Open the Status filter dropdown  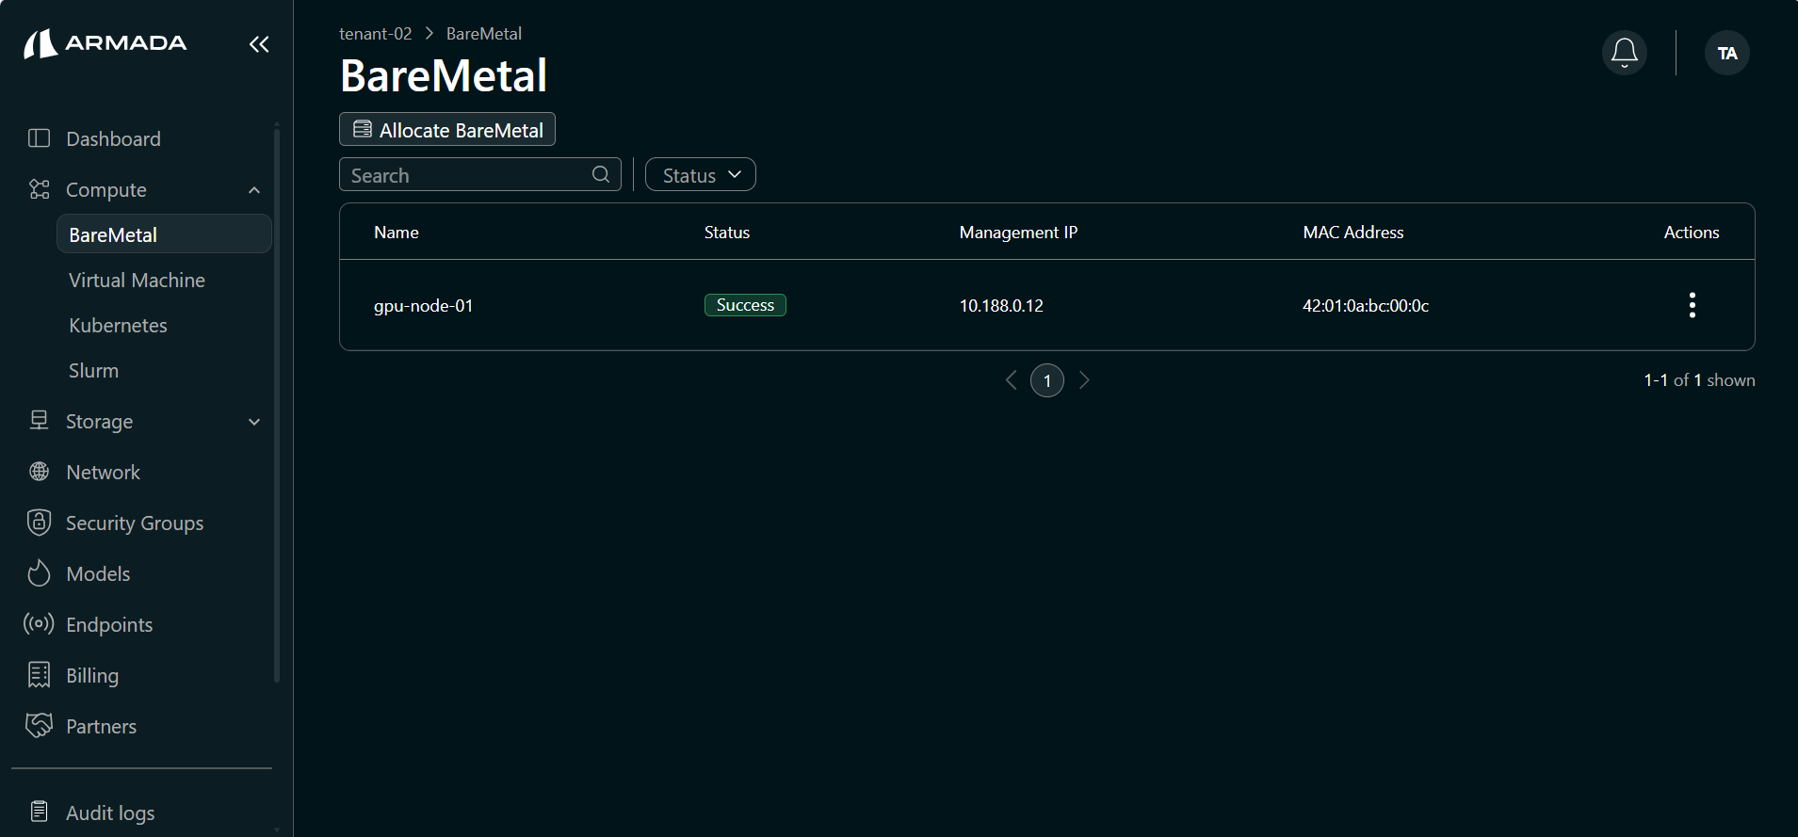coord(701,174)
